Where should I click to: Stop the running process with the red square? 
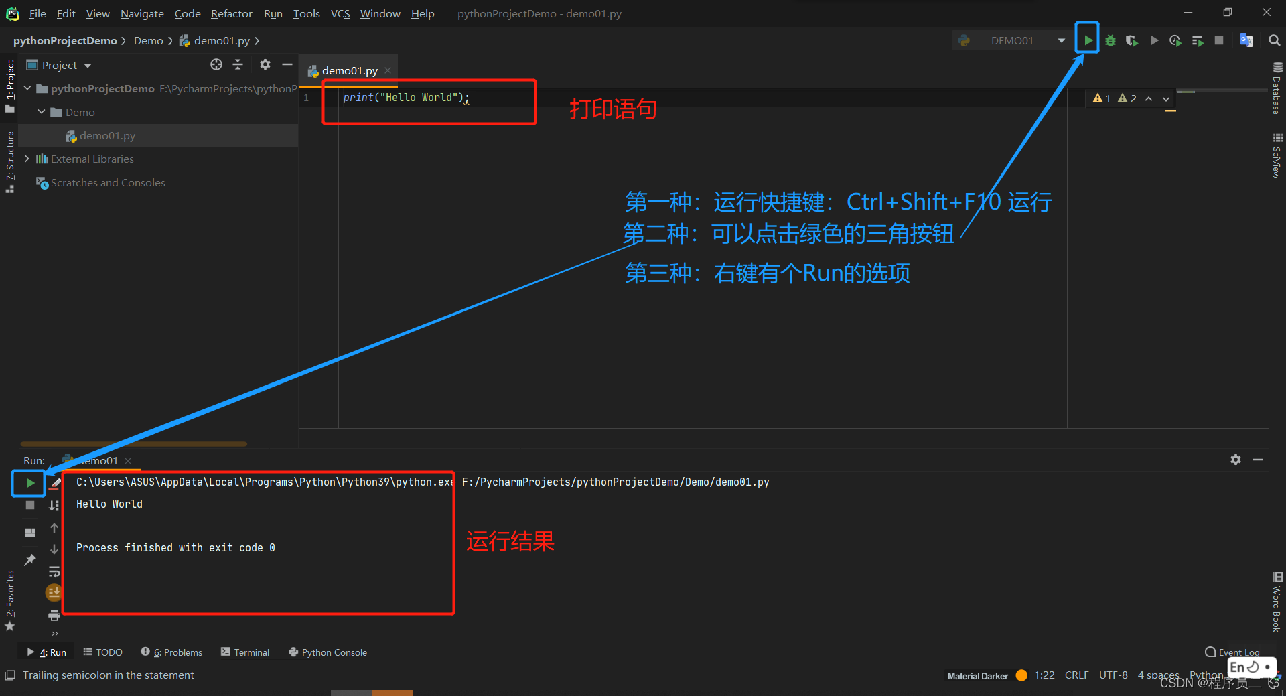pos(1219,40)
